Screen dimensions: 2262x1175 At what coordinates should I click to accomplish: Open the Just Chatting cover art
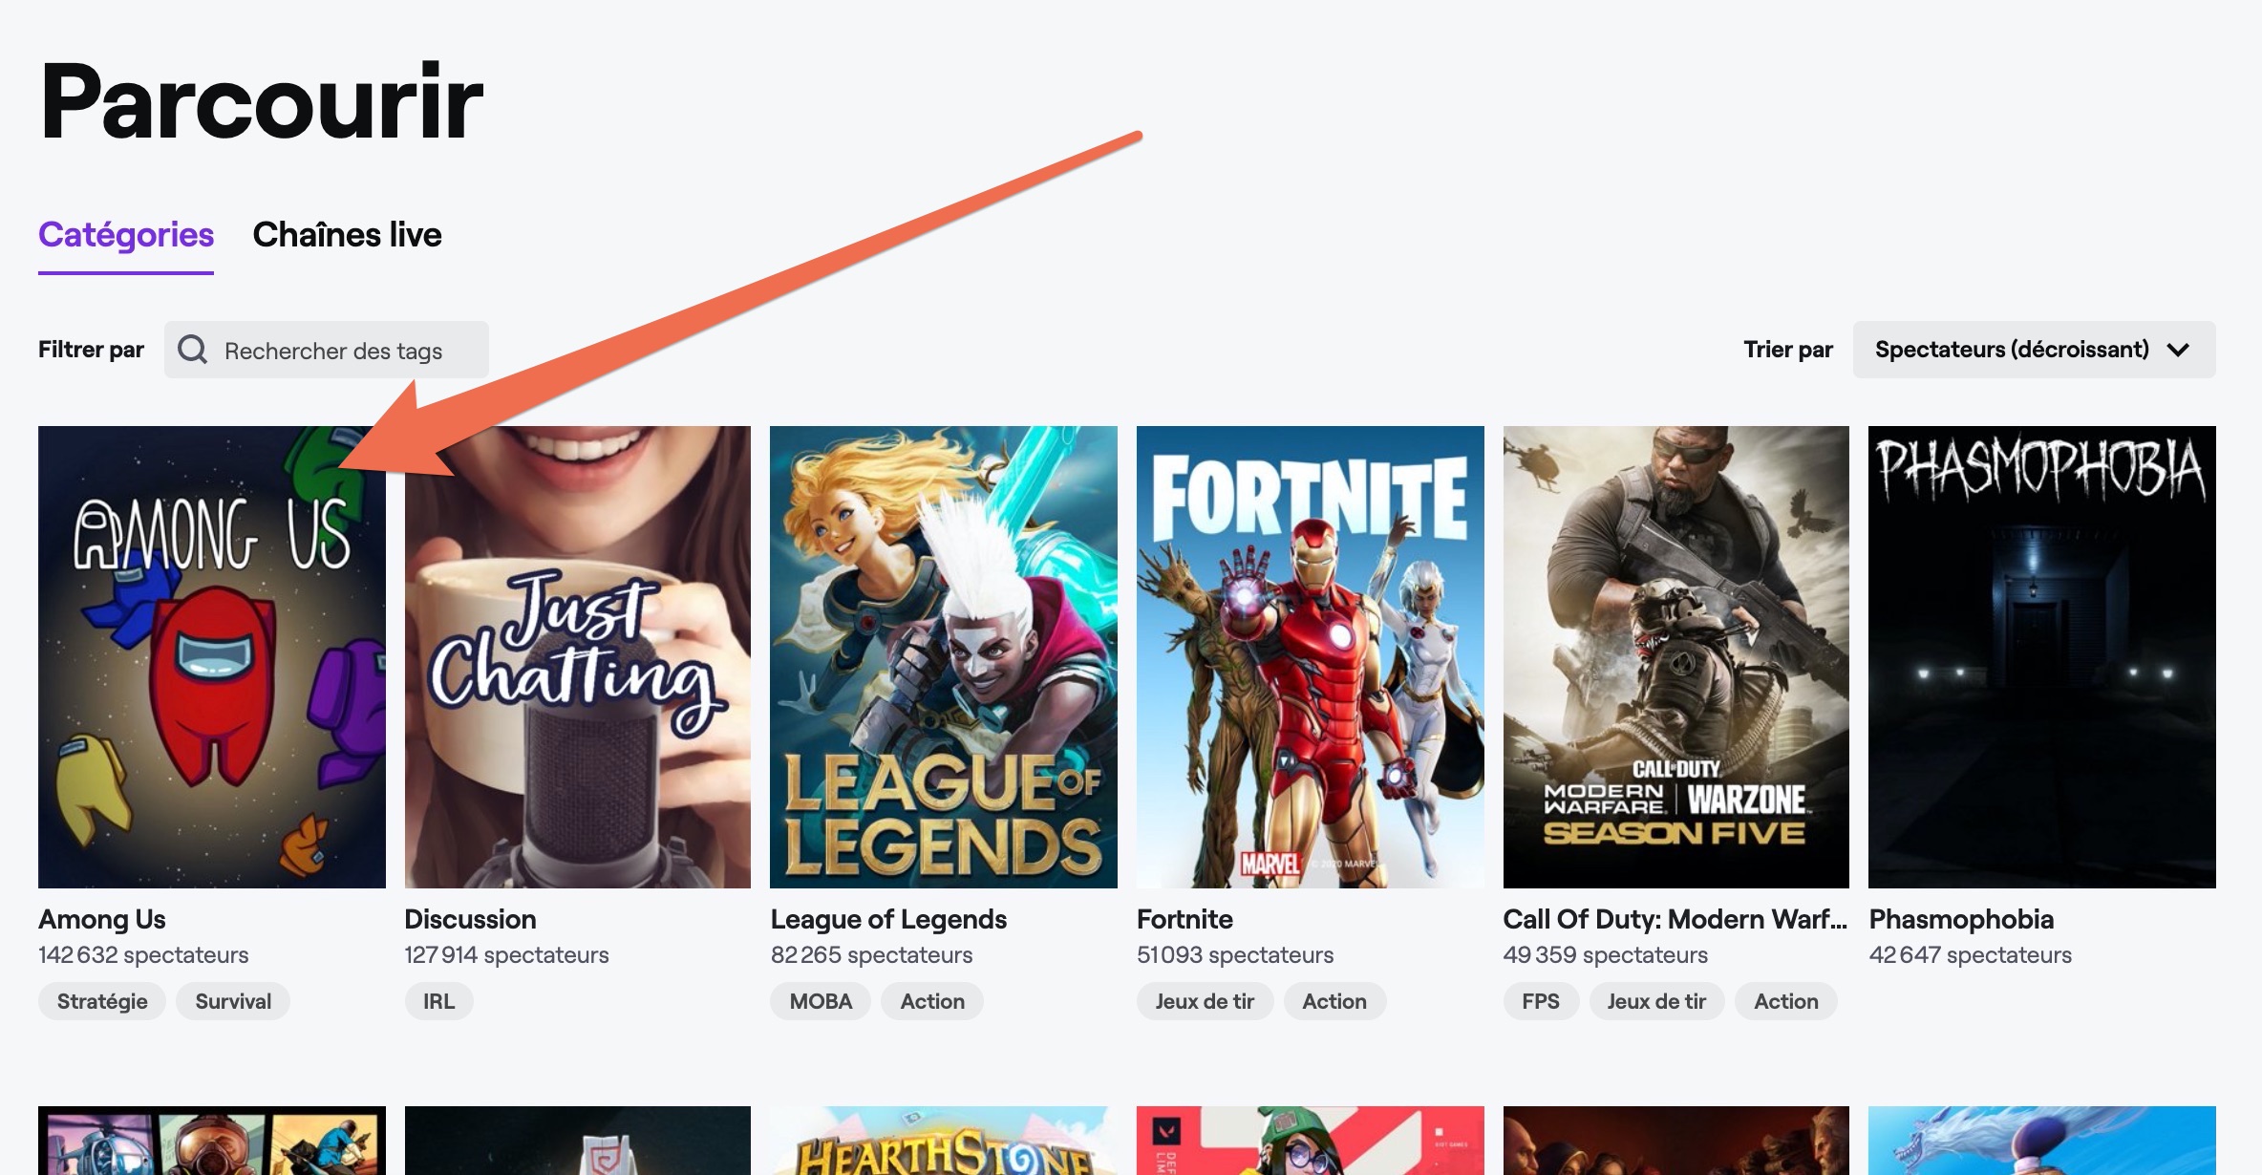click(578, 657)
